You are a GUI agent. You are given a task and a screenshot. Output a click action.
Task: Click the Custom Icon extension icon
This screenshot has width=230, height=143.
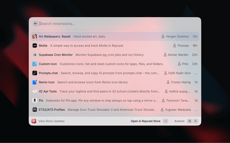[35, 64]
